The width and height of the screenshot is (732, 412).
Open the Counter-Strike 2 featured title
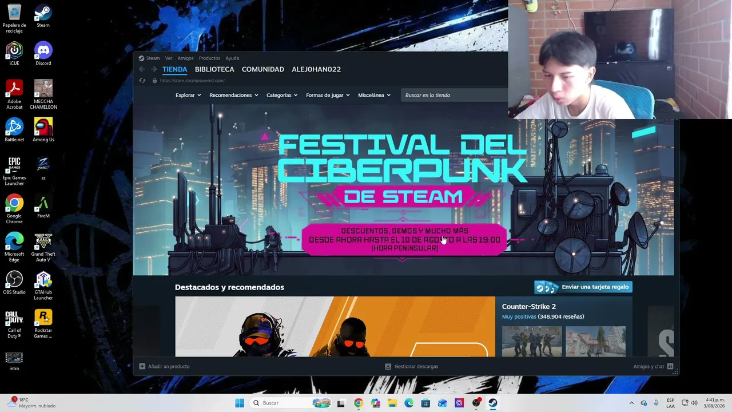(x=529, y=307)
